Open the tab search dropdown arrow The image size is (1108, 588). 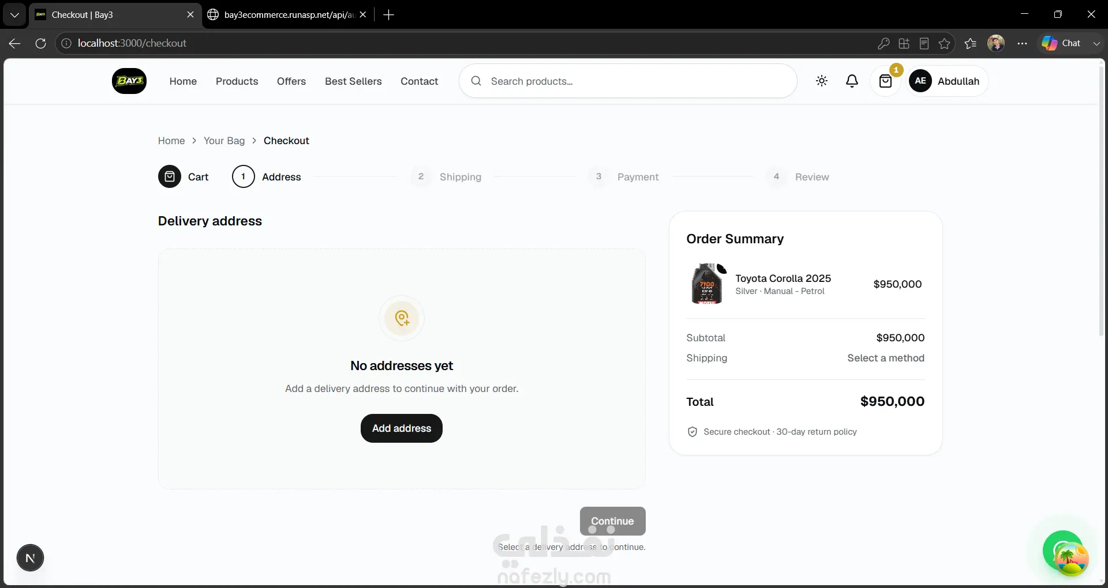(x=14, y=15)
